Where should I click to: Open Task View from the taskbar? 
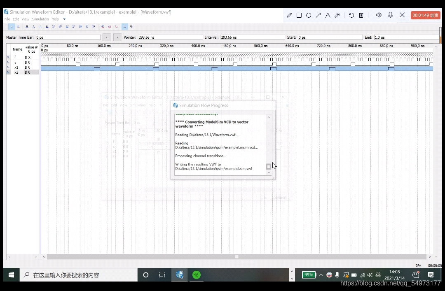coord(162,275)
